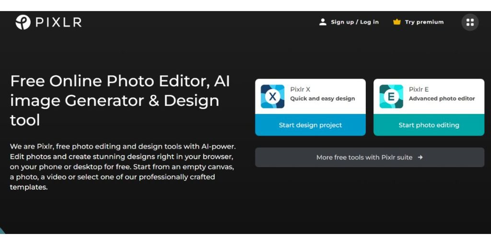The width and height of the screenshot is (491, 245).
Task: Open Sign up / Log in
Action: coord(355,22)
